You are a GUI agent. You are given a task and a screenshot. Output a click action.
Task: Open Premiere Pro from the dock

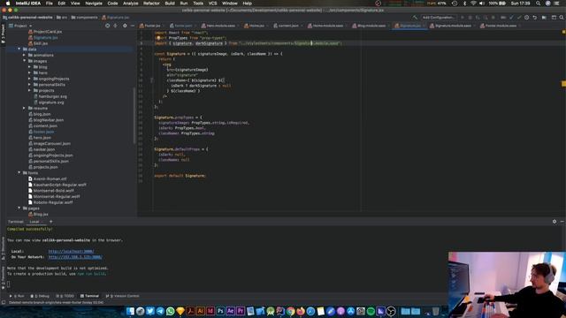pyautogui.click(x=241, y=311)
